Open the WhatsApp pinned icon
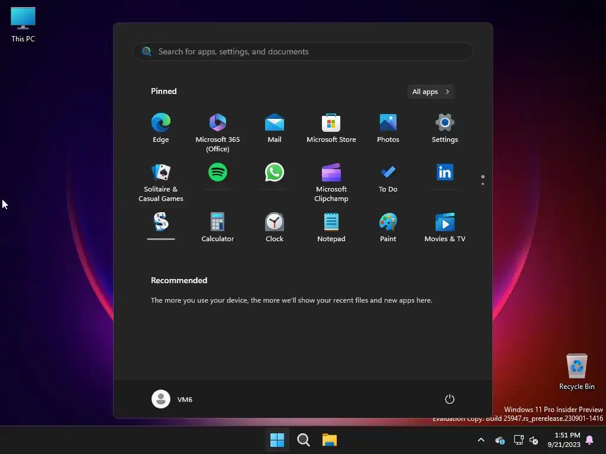606x454 pixels. pyautogui.click(x=275, y=172)
